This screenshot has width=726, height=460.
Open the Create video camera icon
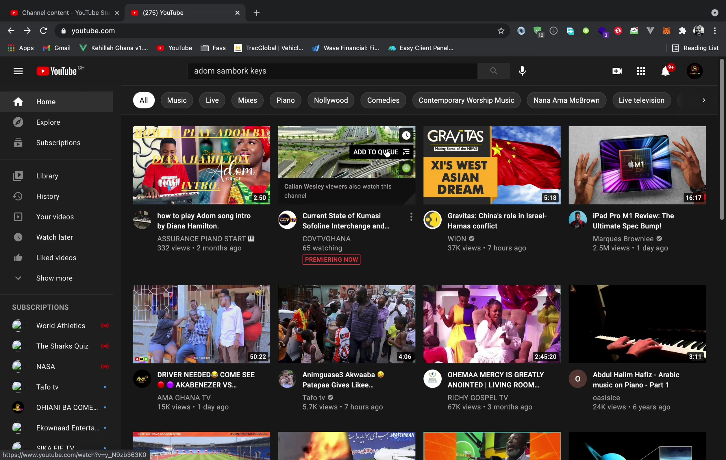pyautogui.click(x=617, y=71)
